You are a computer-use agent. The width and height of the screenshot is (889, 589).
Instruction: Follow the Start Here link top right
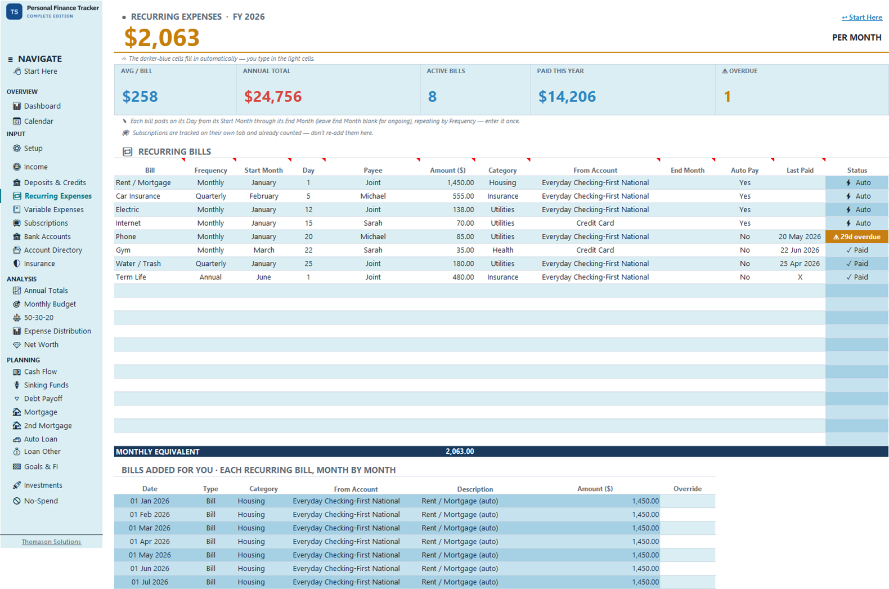coord(862,17)
